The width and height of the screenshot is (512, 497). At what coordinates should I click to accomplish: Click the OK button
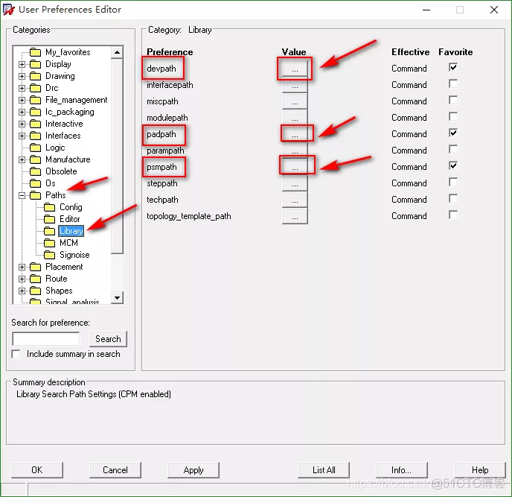[37, 470]
